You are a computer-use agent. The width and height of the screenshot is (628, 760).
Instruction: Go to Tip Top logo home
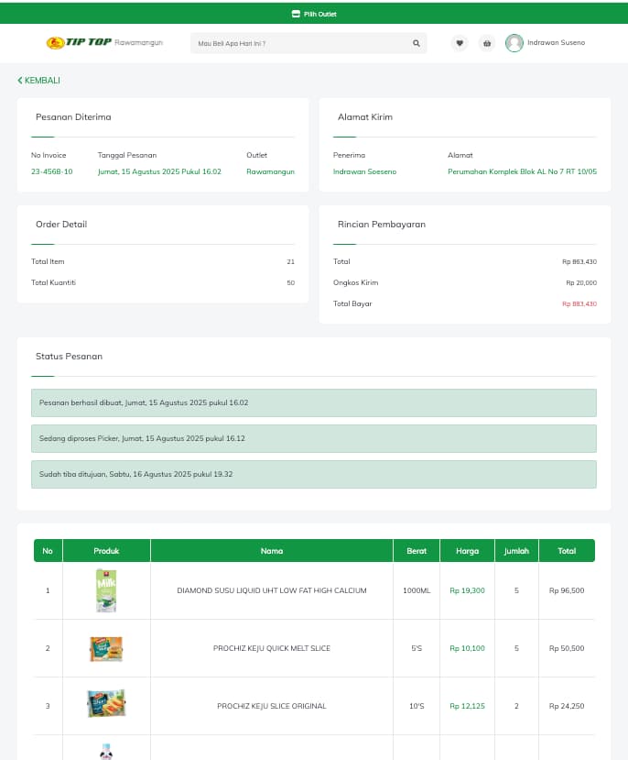[x=79, y=43]
